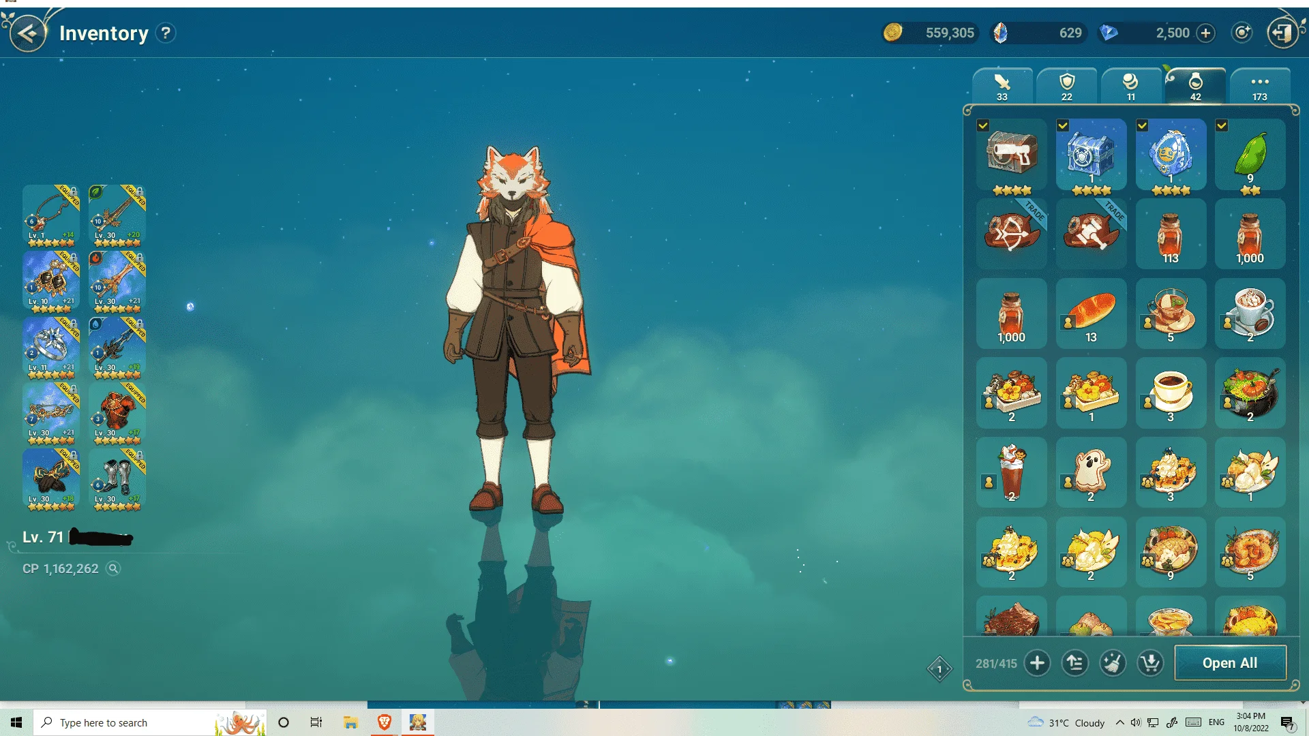The height and width of the screenshot is (736, 1309).
Task: Click the broom cleanup button
Action: [1113, 662]
